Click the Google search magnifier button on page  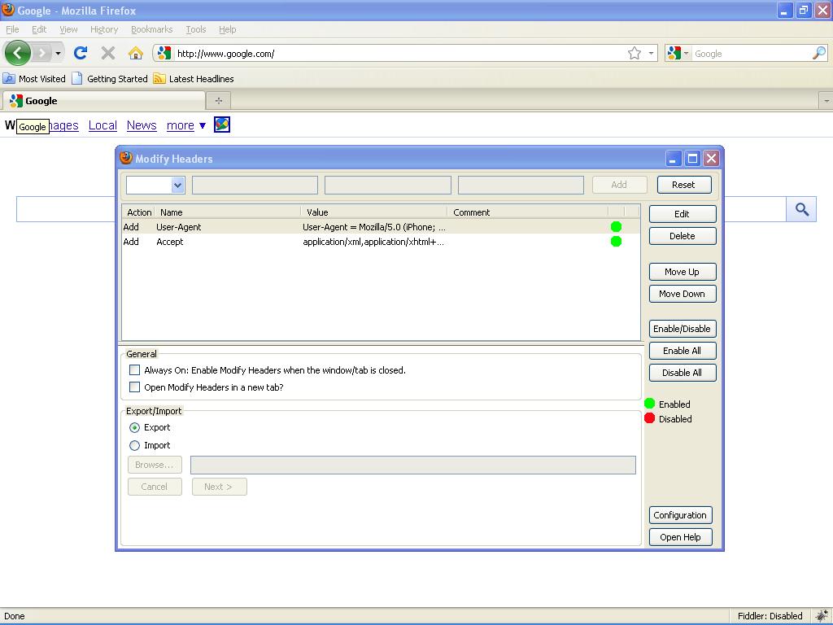pyautogui.click(x=801, y=210)
